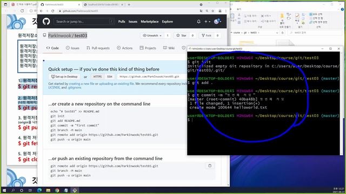
Task: Click the system clock in the taskbar
Action: [x=338, y=190]
